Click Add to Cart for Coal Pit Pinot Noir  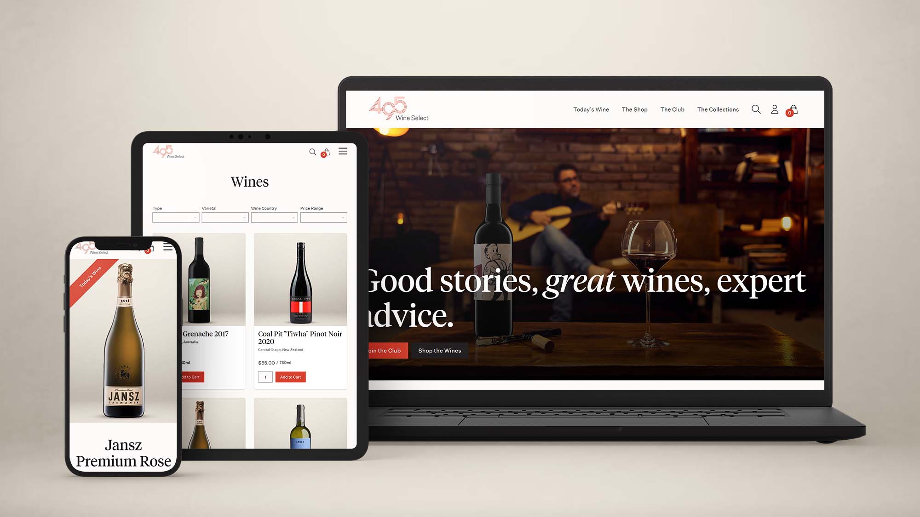[291, 377]
